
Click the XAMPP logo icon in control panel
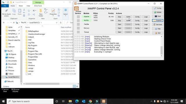pyautogui.click(x=76, y=9)
